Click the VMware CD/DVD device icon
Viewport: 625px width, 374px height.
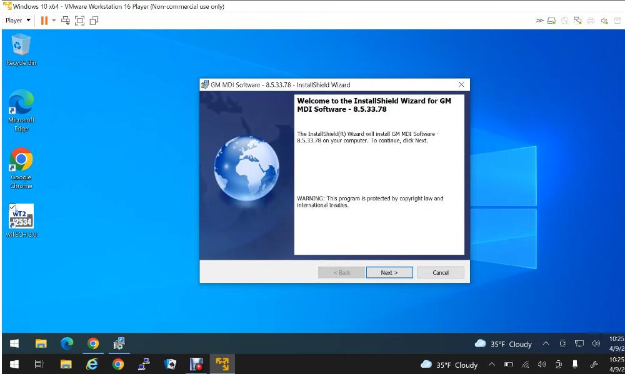click(564, 21)
